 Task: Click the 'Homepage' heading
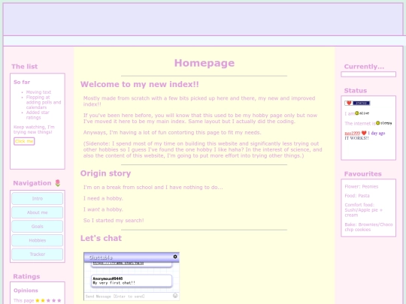click(x=205, y=63)
